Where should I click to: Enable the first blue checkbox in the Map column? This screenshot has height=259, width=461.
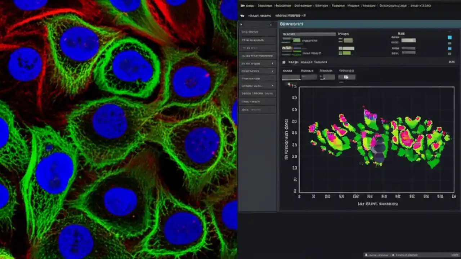coord(450,37)
